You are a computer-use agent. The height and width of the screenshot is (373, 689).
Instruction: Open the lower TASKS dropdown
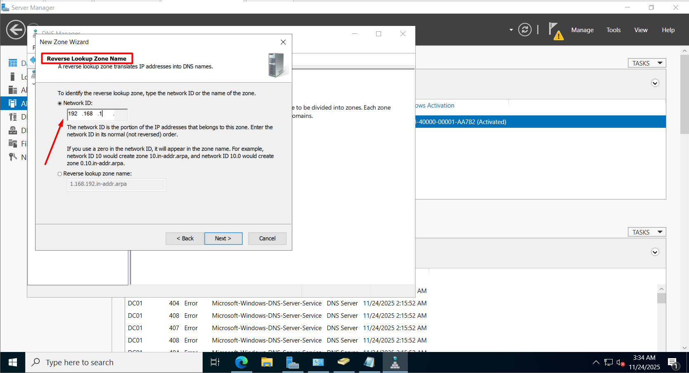point(646,232)
